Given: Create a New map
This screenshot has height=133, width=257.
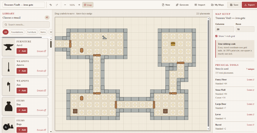Looking at the screenshot, I should pyautogui.click(x=166, y=5).
